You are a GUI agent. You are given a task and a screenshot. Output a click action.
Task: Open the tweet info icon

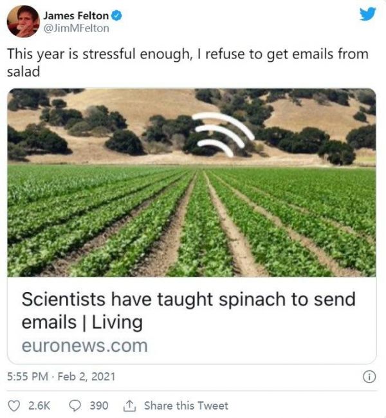pyautogui.click(x=369, y=377)
